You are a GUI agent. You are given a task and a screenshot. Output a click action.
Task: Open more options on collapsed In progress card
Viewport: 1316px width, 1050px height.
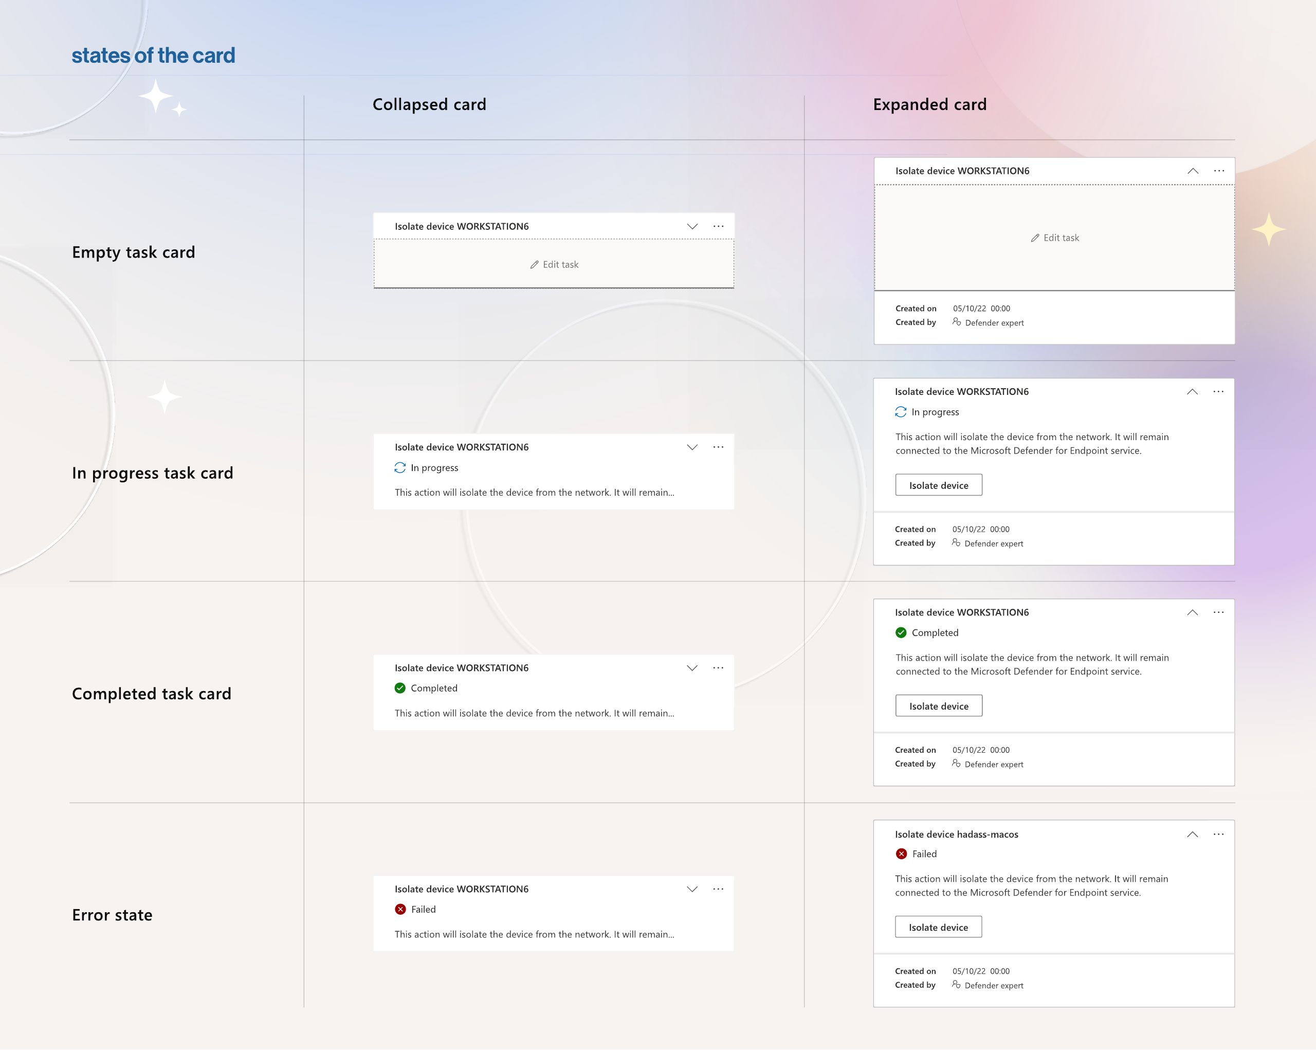(x=719, y=447)
